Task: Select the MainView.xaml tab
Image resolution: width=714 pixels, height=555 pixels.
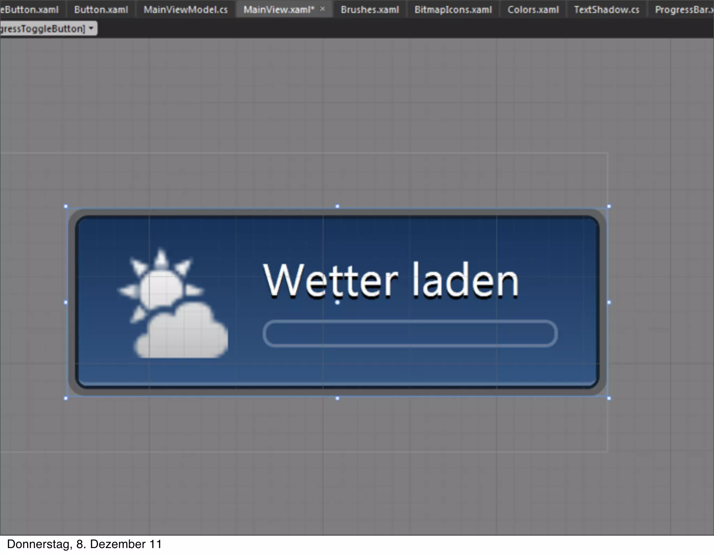Action: [278, 9]
